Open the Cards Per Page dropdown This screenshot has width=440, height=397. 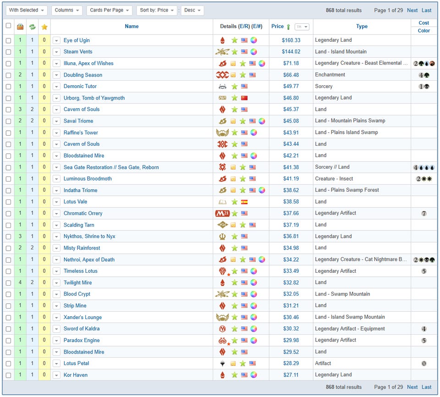(x=109, y=10)
